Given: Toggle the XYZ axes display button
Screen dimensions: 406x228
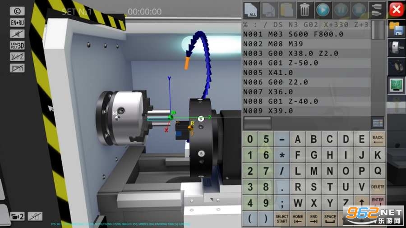Looking at the screenshot, I should click(17, 57).
